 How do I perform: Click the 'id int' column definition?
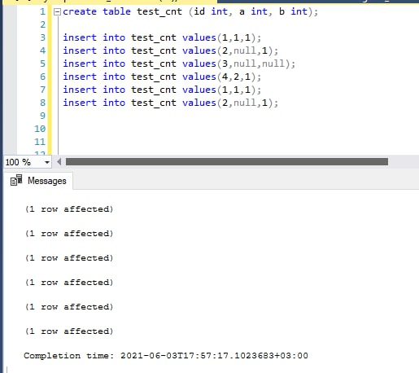point(211,11)
